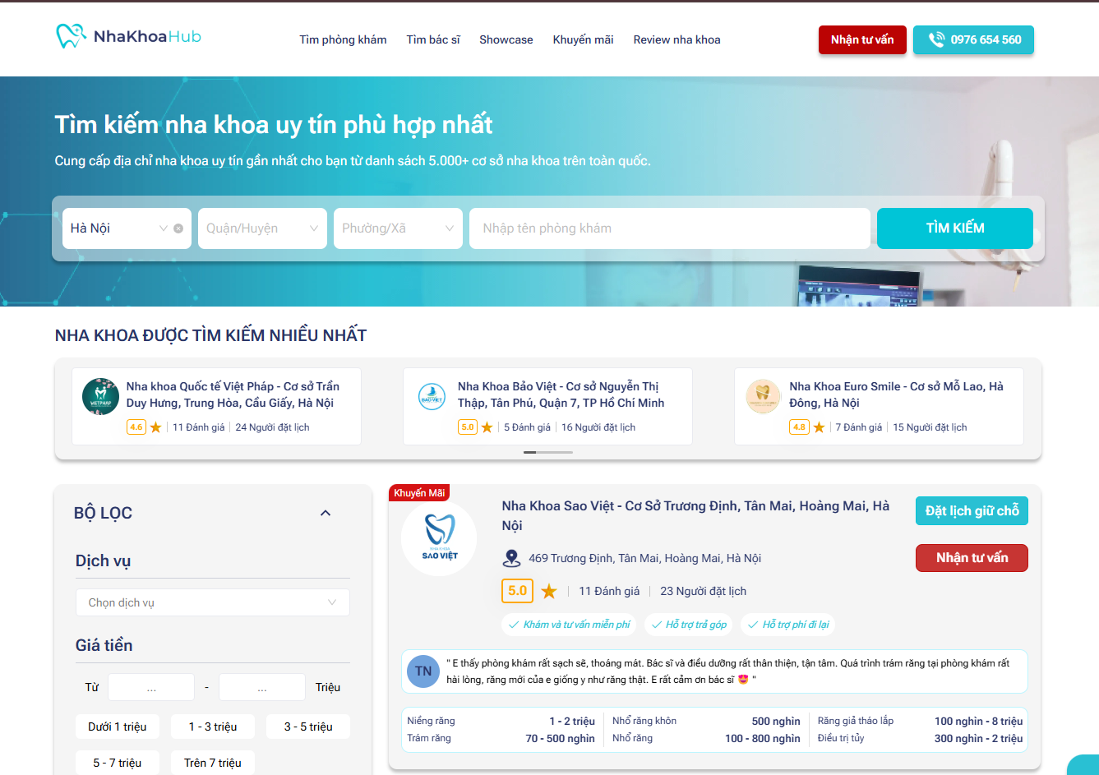The height and width of the screenshot is (775, 1099).
Task: Click the Sao Việt clinic logo
Action: pos(439,537)
